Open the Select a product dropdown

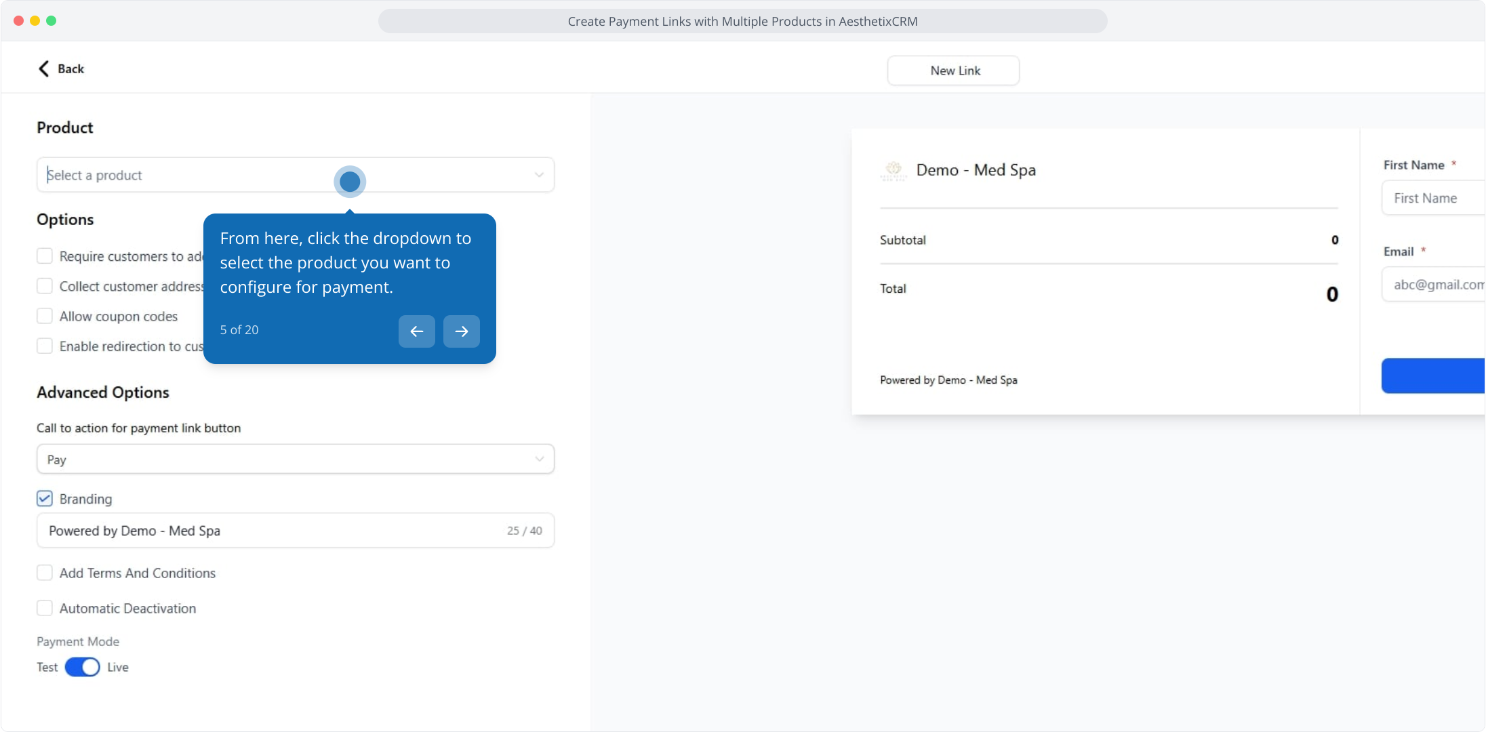click(190, 175)
